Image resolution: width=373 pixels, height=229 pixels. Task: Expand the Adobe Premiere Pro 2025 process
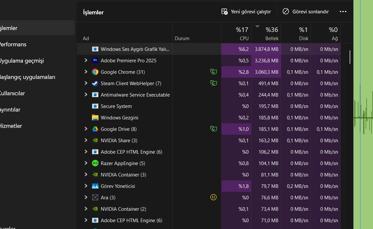(x=86, y=60)
